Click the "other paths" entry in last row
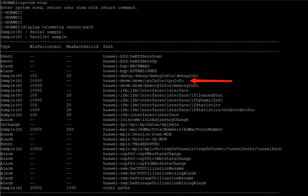The height and width of the screenshot is (196, 308). coord(116,188)
